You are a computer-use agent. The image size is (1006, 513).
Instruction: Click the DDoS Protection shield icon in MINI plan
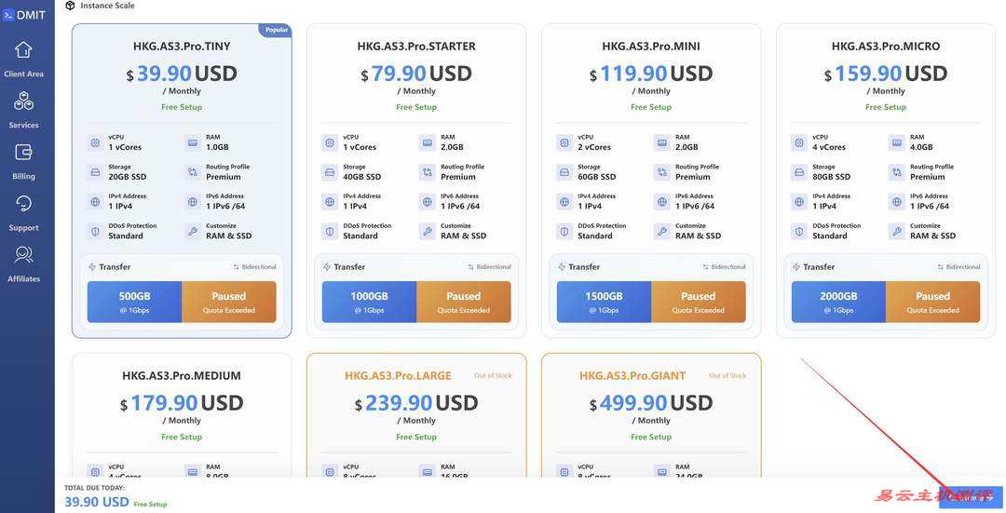564,231
